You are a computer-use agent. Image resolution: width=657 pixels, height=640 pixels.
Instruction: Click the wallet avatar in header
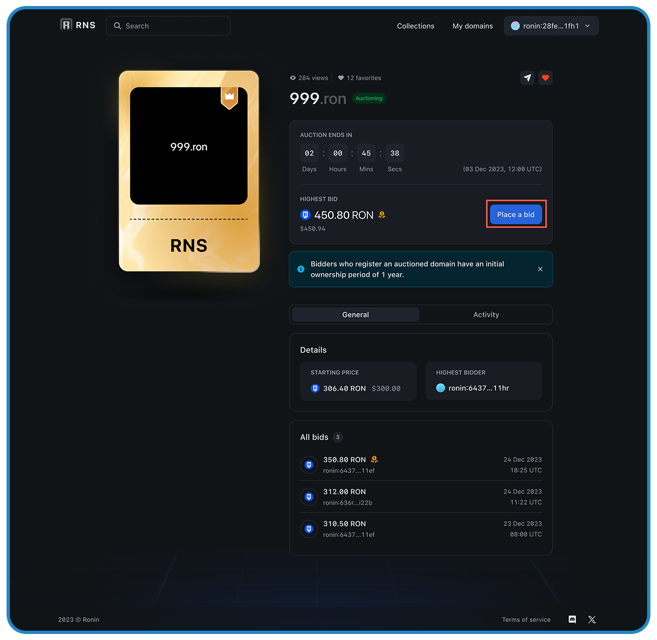click(x=515, y=26)
